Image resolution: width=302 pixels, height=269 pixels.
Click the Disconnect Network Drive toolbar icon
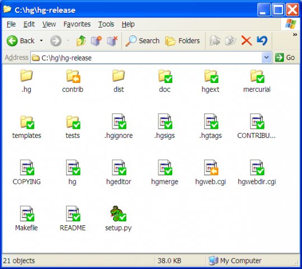click(112, 41)
